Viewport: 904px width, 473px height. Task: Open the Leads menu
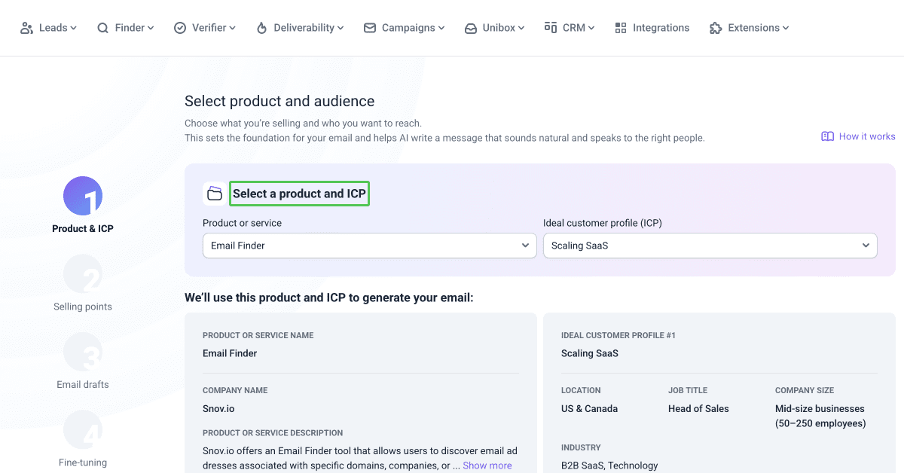click(48, 28)
